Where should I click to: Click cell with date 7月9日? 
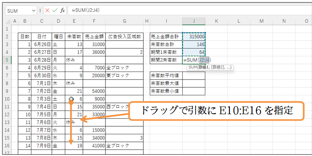41,146
